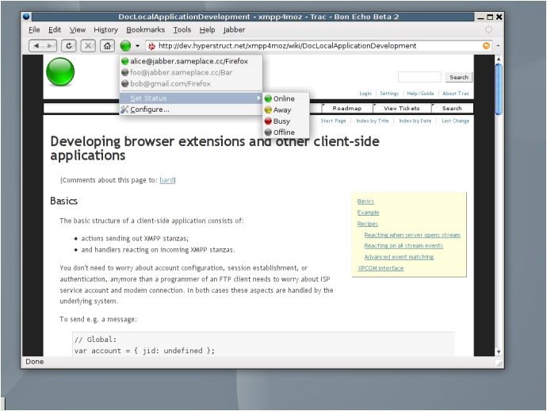Click the window menu icon in title bar
The image size is (547, 411).
(x=26, y=17)
